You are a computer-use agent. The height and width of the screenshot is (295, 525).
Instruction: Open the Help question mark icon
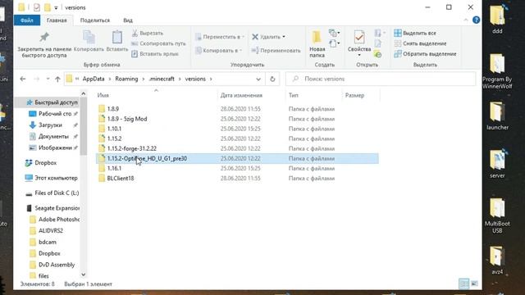tap(476, 20)
